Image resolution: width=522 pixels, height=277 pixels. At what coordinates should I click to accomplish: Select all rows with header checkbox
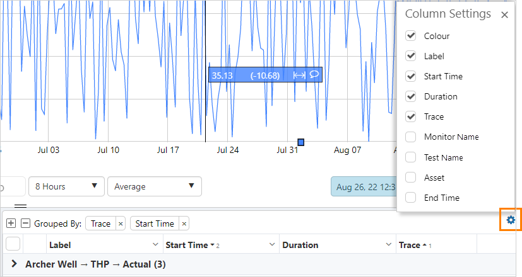pos(13,245)
